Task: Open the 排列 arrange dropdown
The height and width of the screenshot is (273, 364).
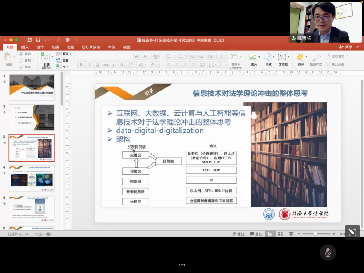Action: [301, 58]
